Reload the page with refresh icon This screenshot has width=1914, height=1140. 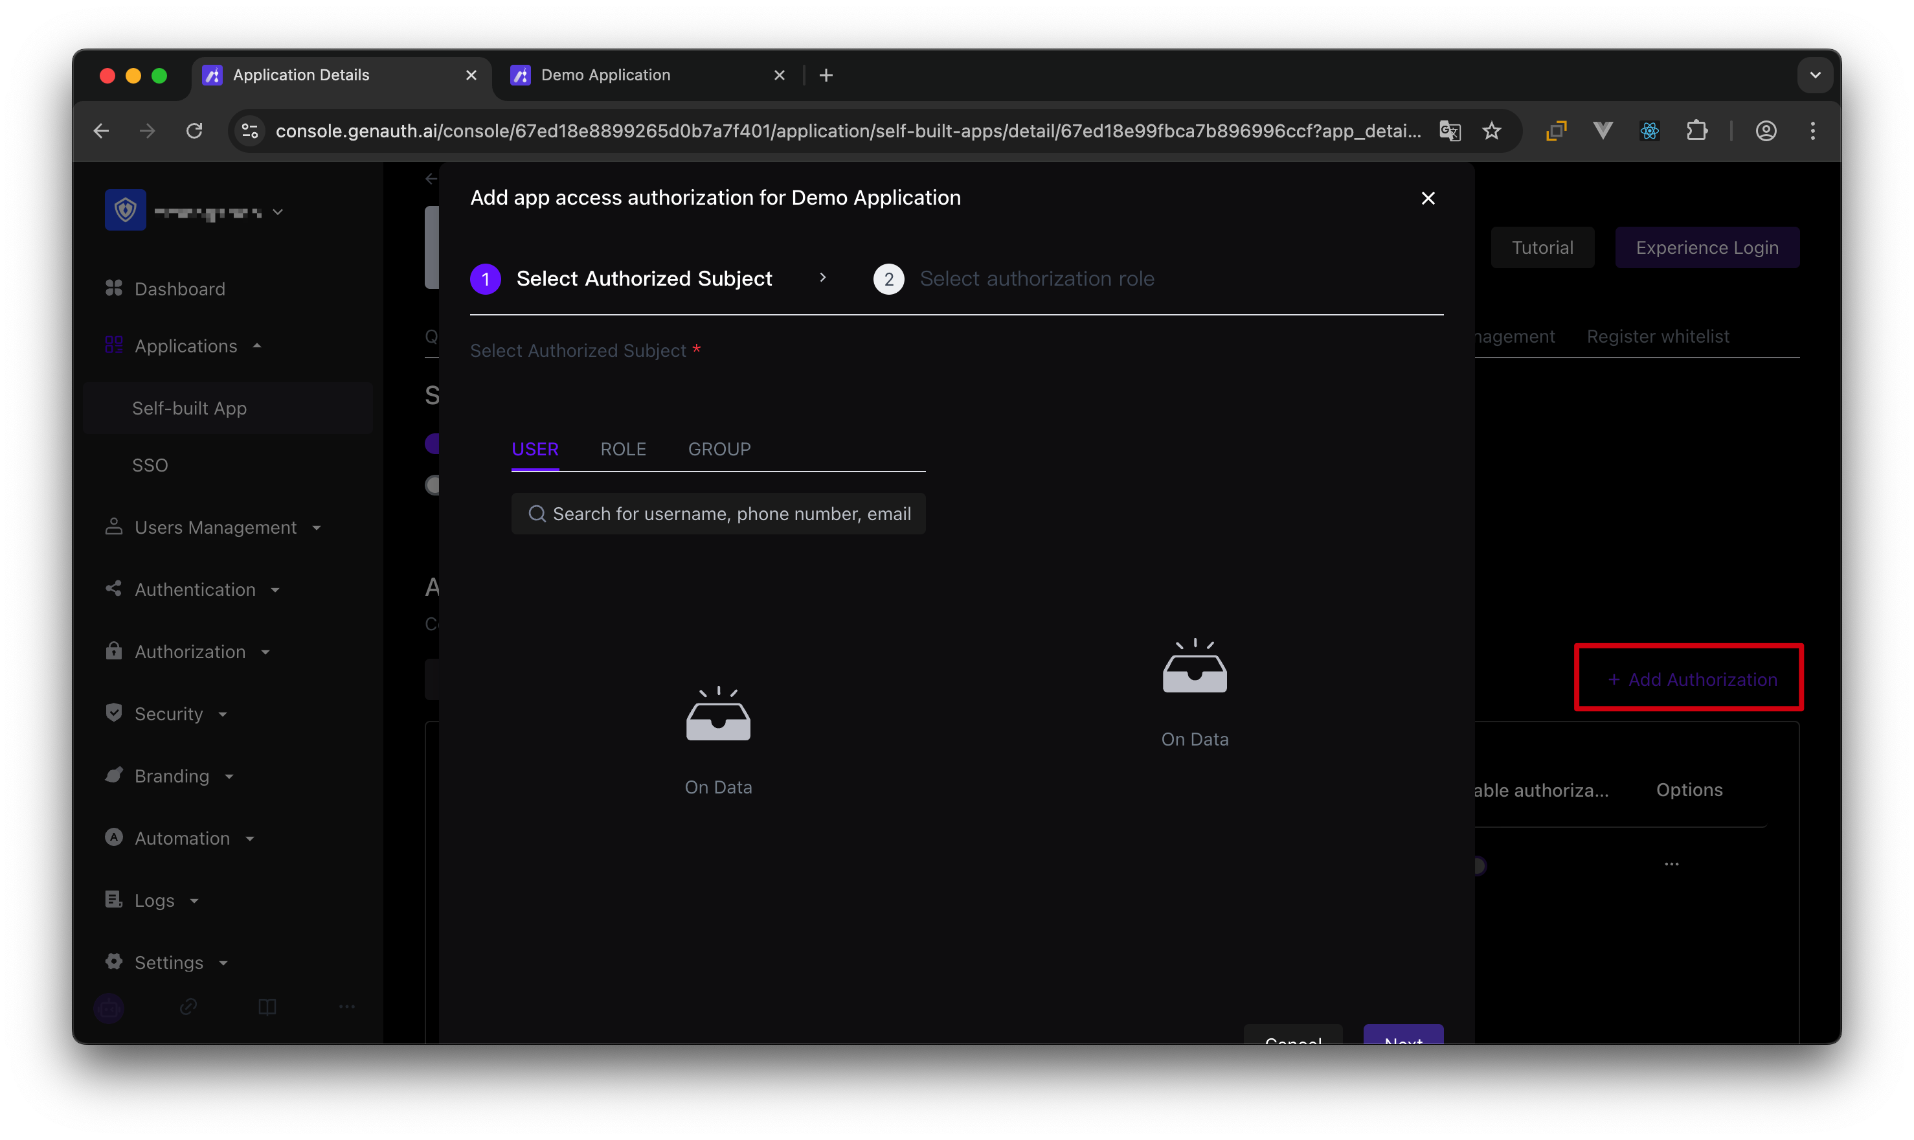(194, 131)
